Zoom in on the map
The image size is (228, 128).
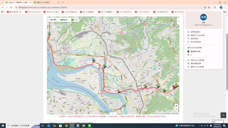coord(176,106)
